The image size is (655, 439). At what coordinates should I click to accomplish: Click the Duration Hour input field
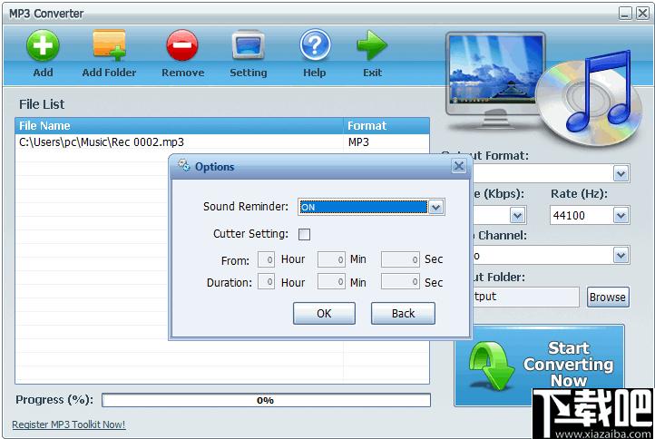click(266, 281)
